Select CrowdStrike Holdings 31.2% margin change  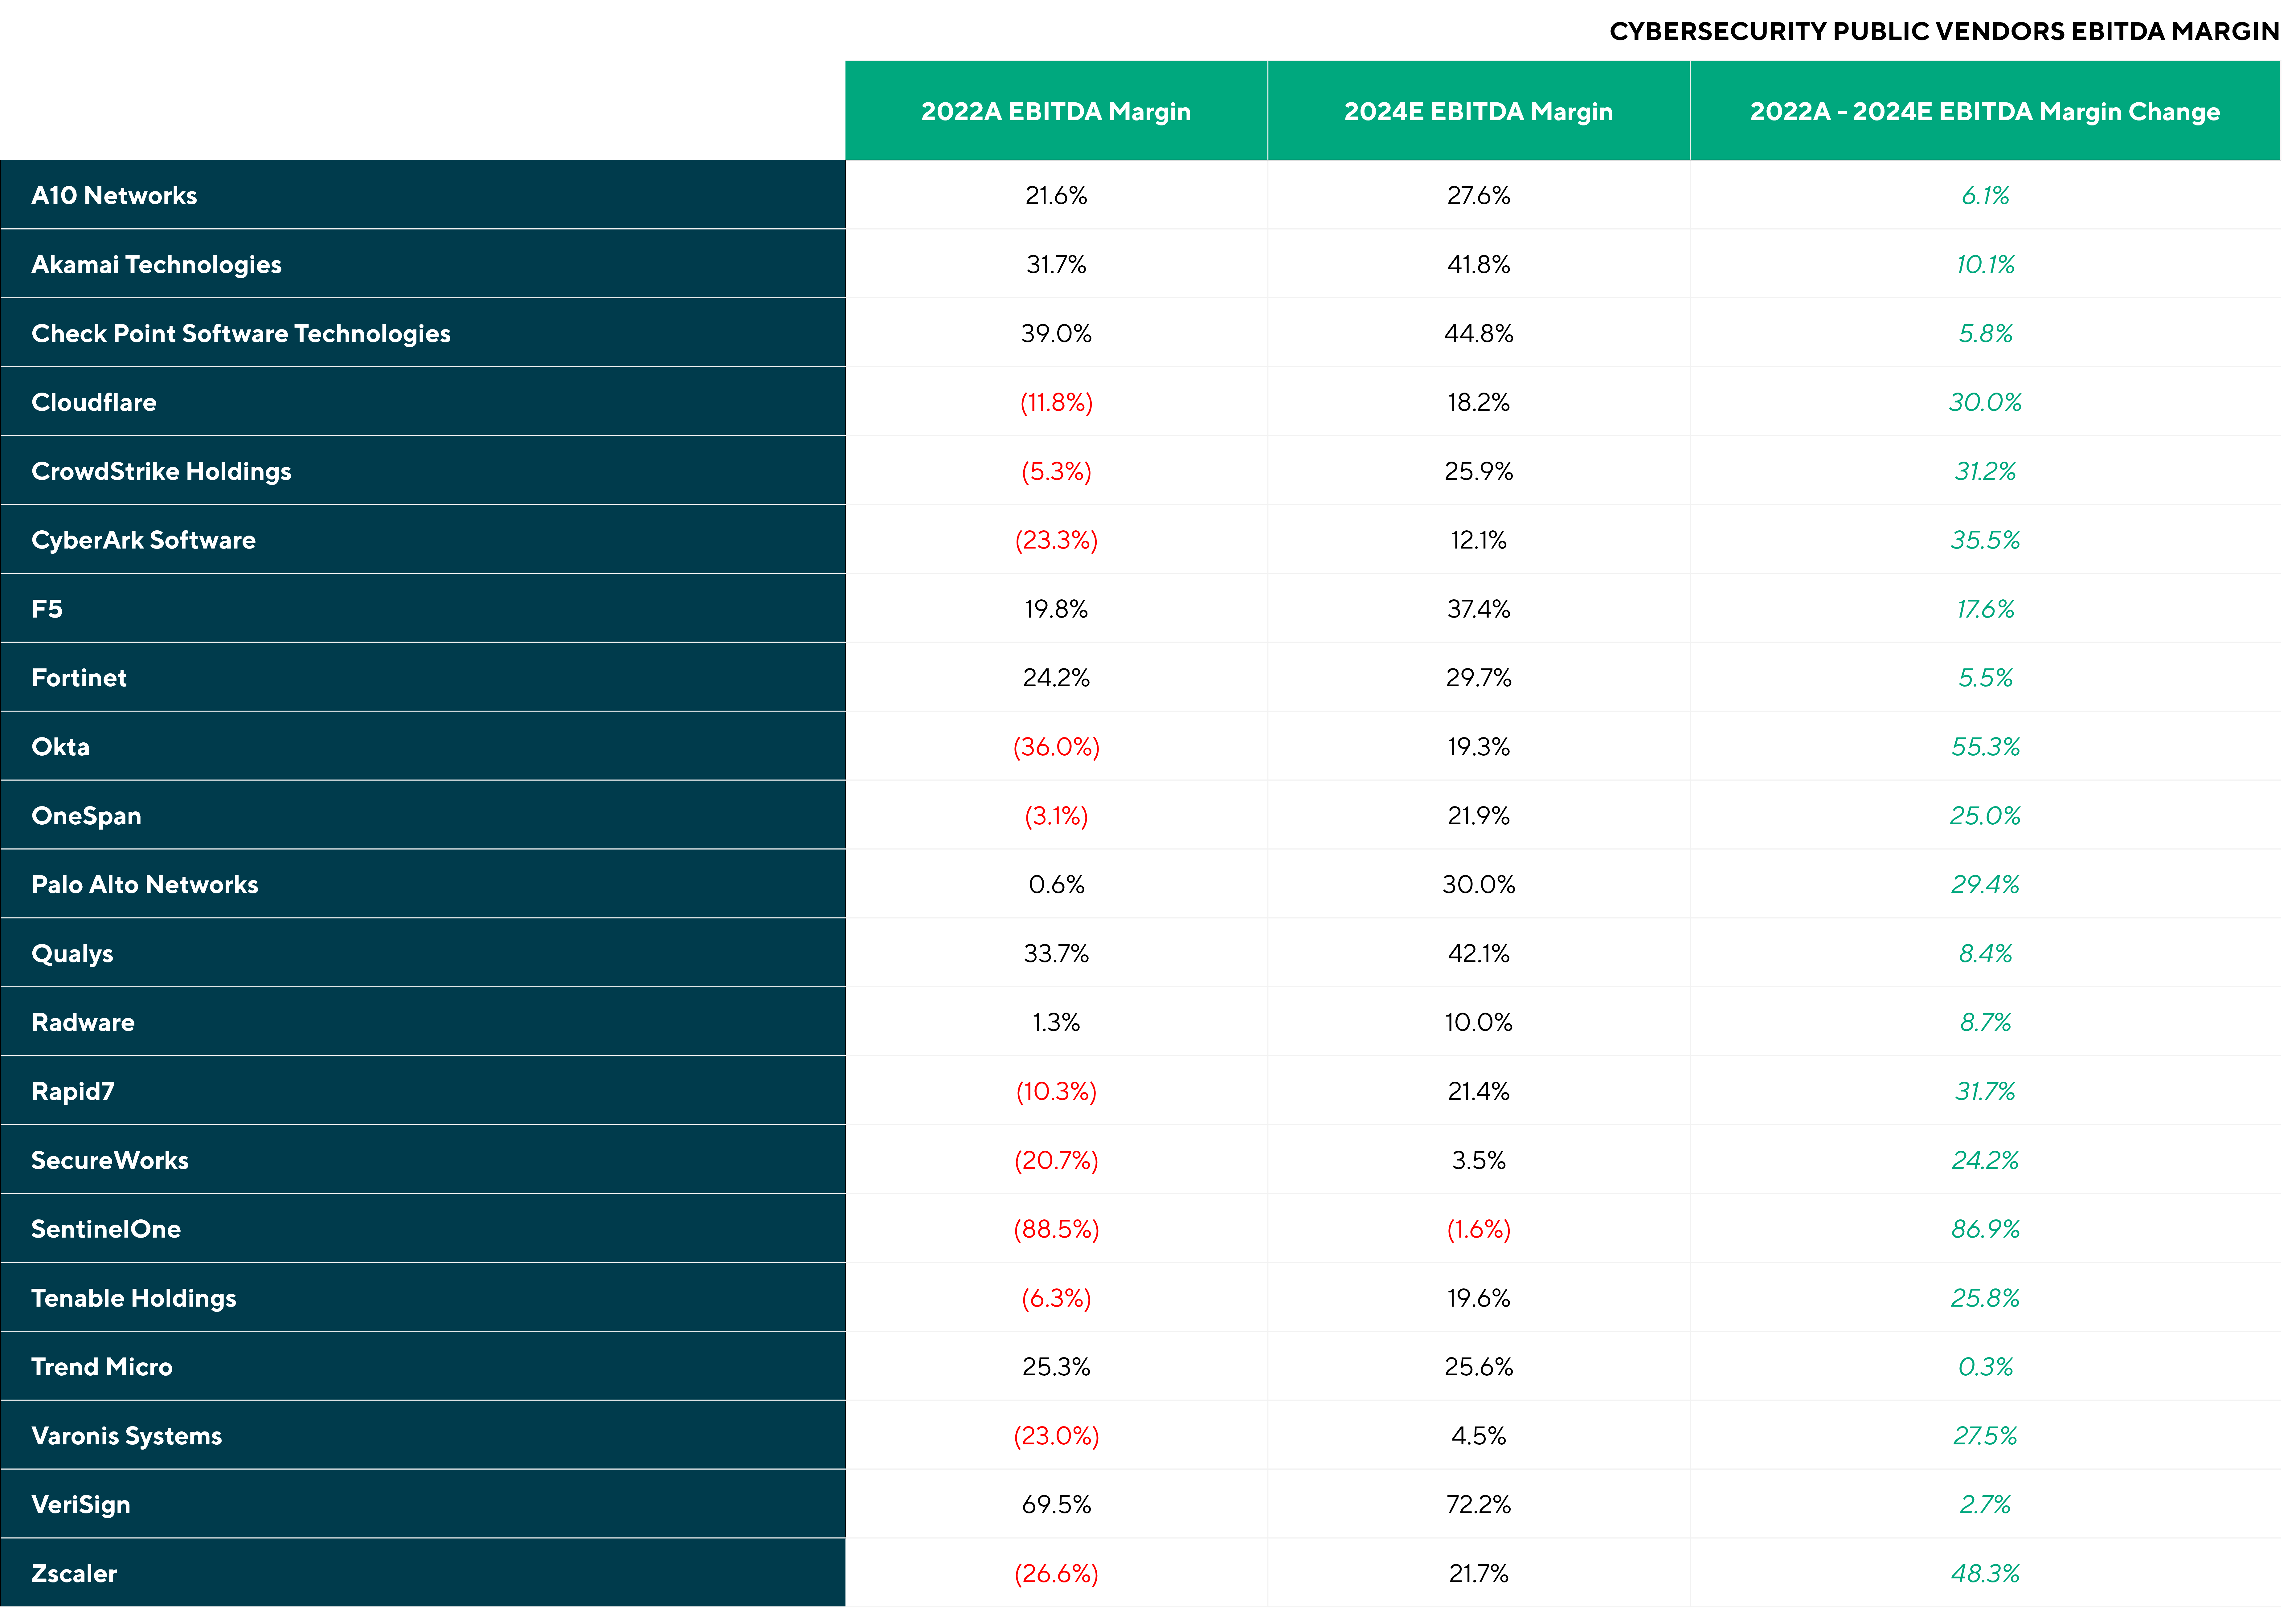pyautogui.click(x=1985, y=471)
